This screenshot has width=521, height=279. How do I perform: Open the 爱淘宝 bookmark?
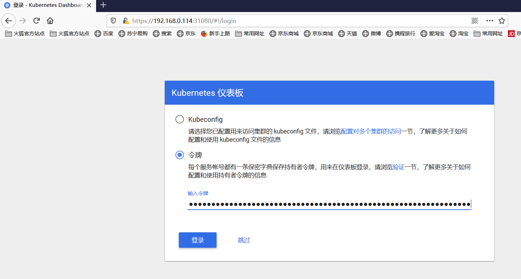point(432,34)
